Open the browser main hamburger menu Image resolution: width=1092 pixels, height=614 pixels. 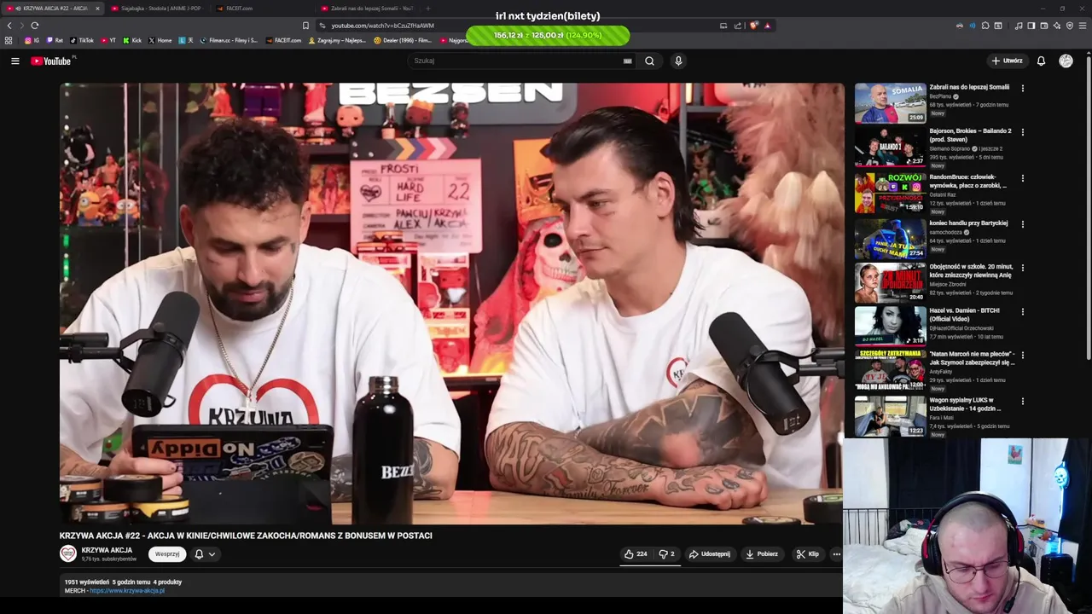click(x=1083, y=26)
